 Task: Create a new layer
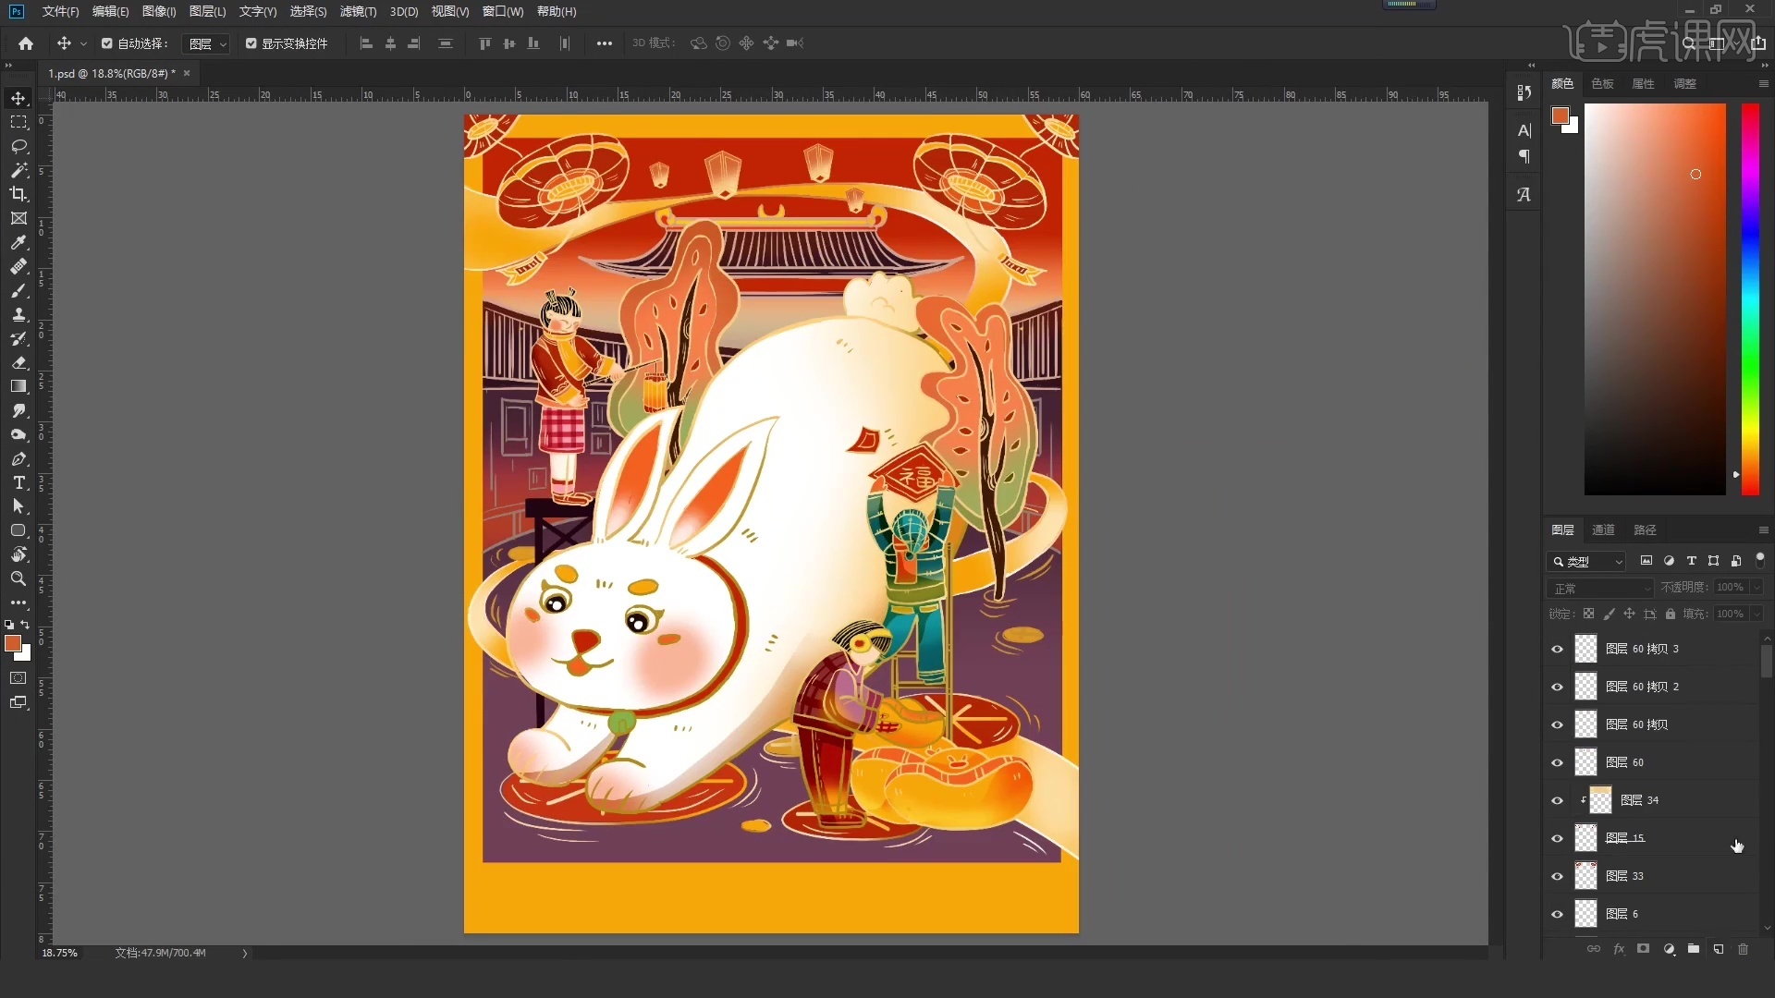pos(1719,949)
